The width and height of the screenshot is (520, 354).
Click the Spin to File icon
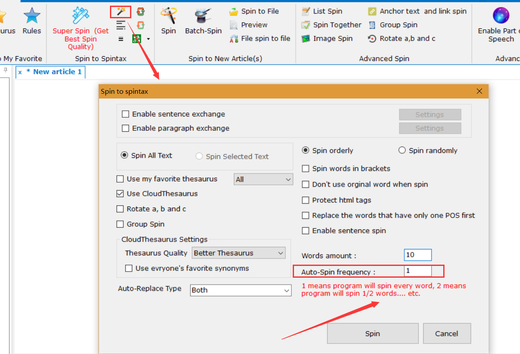tap(234, 11)
